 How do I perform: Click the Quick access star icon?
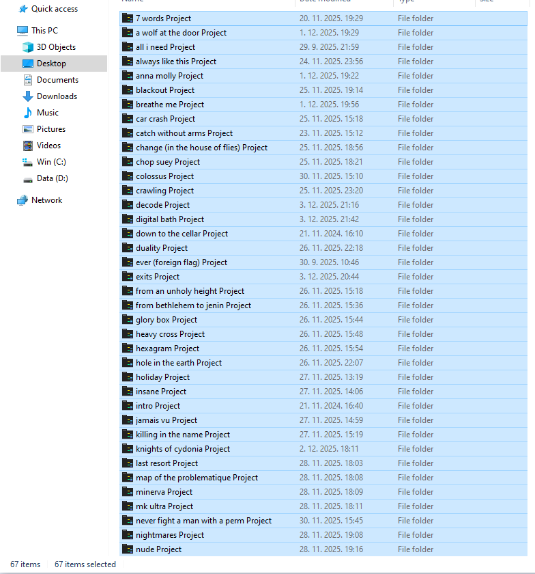[x=23, y=9]
